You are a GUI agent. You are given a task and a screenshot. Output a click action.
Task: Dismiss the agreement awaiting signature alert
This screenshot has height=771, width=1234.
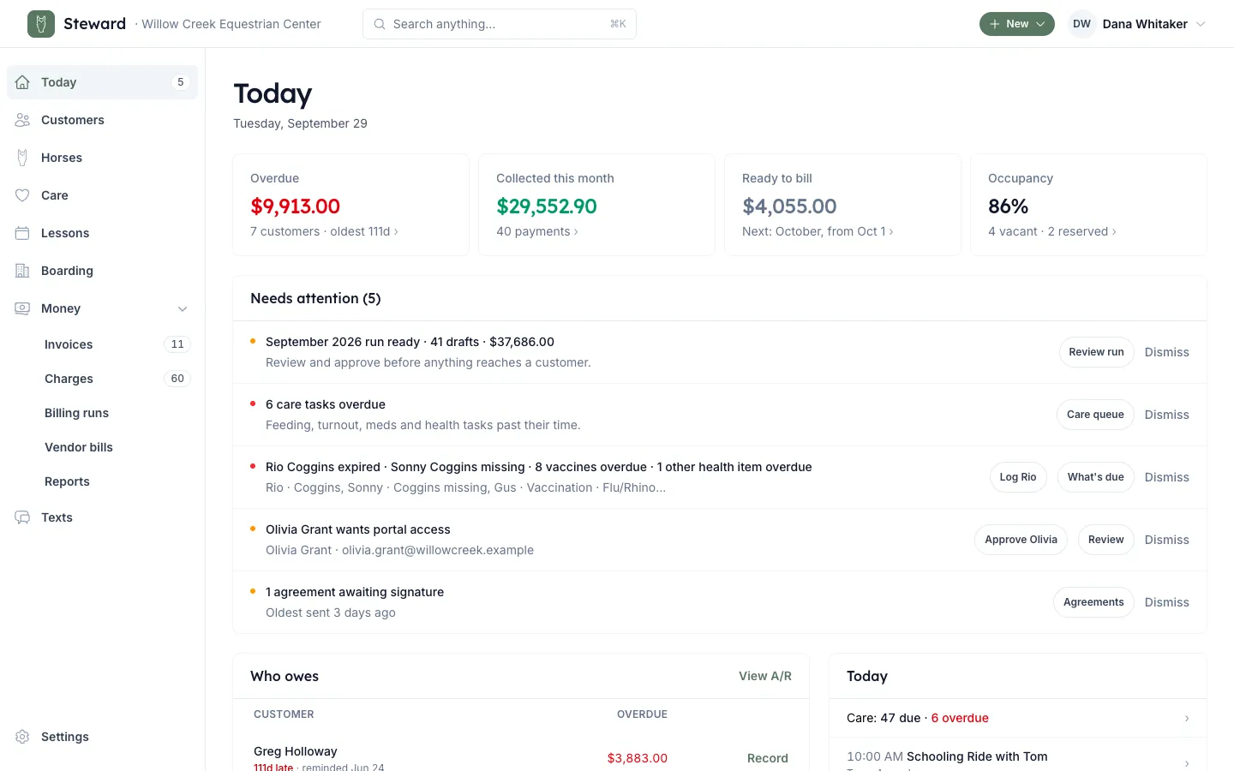coord(1166,602)
